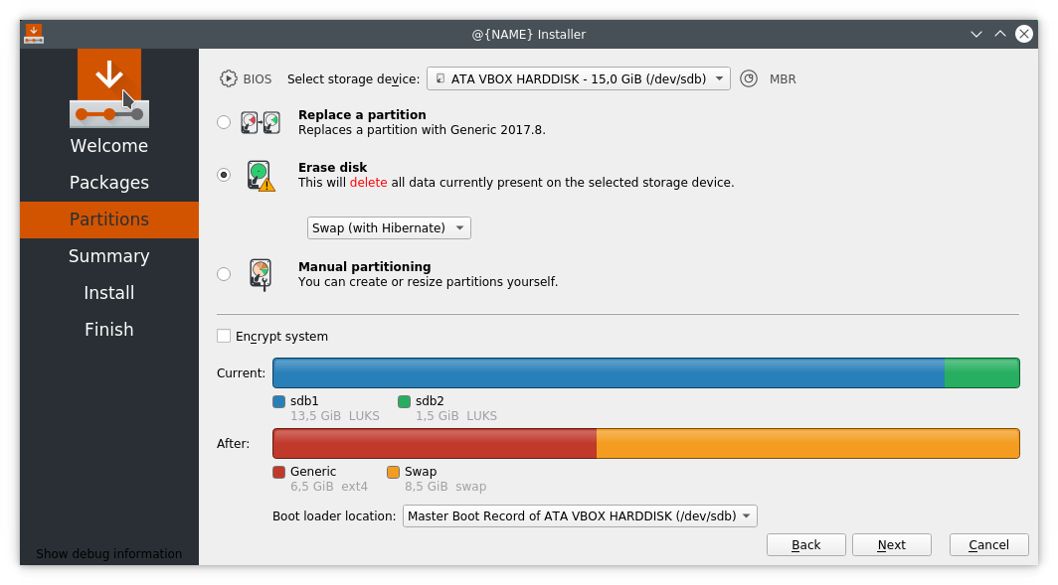Click the Erase disk warning drive icon
The height and width of the screenshot is (585, 1058).
point(261,175)
